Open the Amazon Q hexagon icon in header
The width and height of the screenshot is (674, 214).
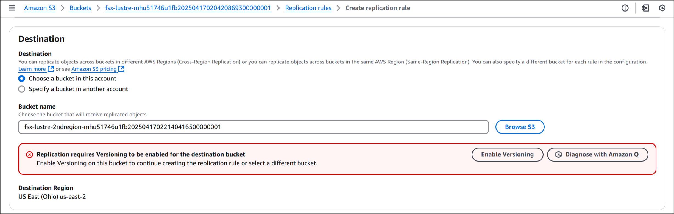(662, 8)
